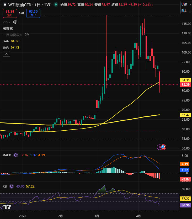Image resolution: width=192 pixels, height=219 pixels.
Task: Open the BLL unit dropdown
Action: (x=185, y=11)
